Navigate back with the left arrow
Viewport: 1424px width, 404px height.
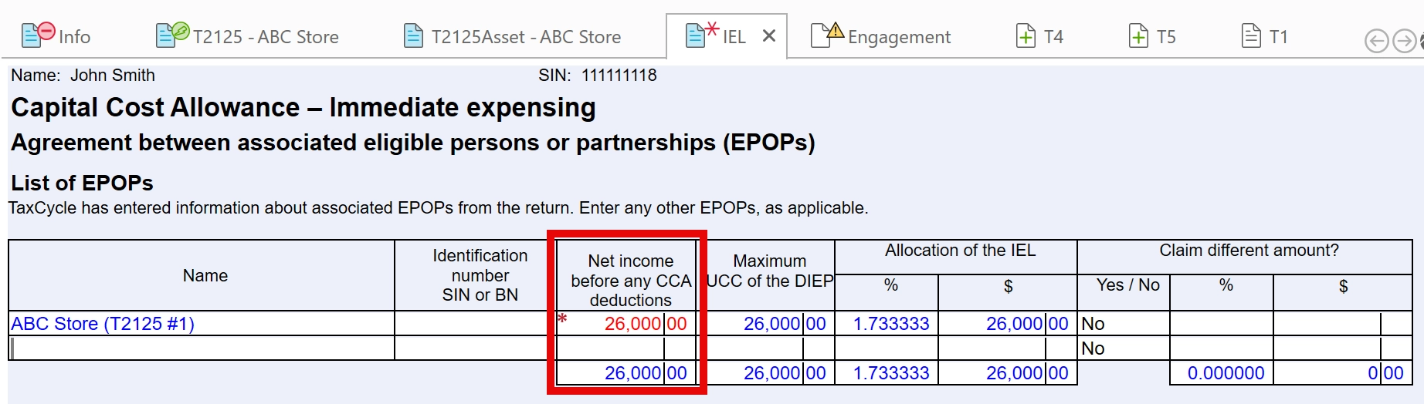(x=1376, y=41)
